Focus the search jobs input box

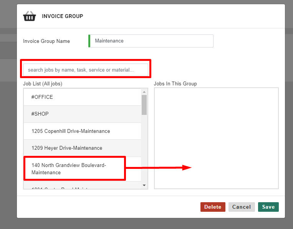click(86, 70)
